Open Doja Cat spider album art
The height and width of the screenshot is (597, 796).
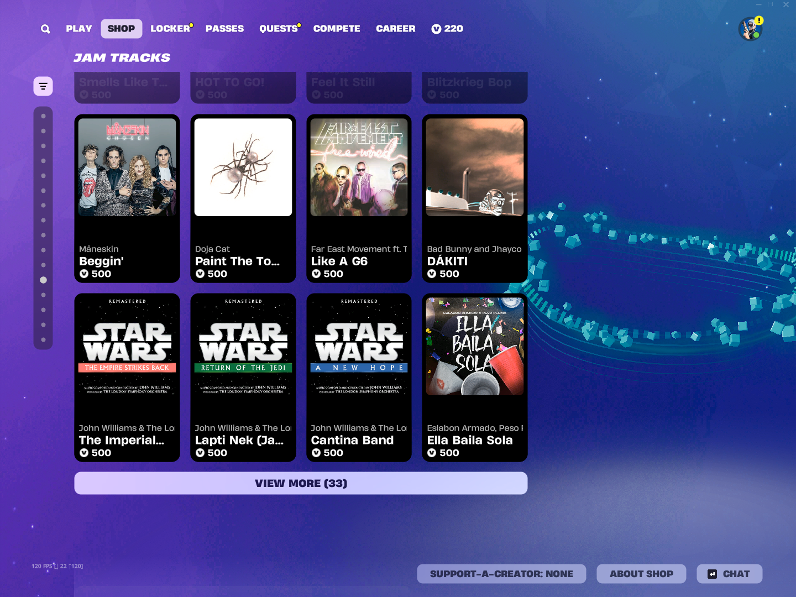coord(243,167)
